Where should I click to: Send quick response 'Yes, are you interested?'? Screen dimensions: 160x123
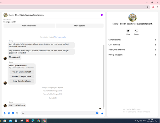click(22, 72)
